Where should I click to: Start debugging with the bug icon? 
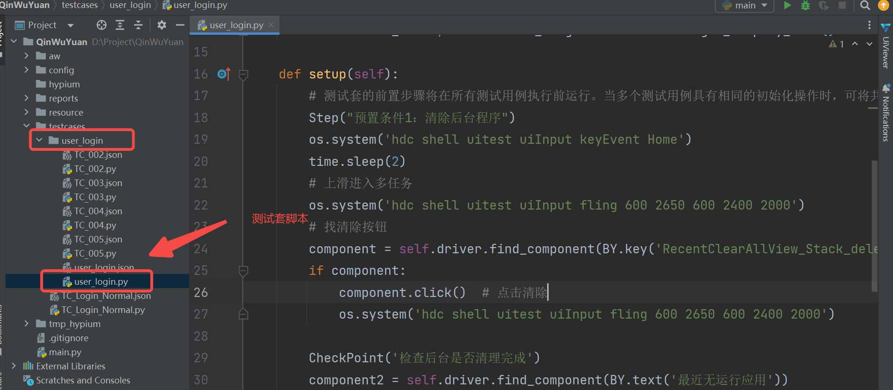tap(805, 5)
